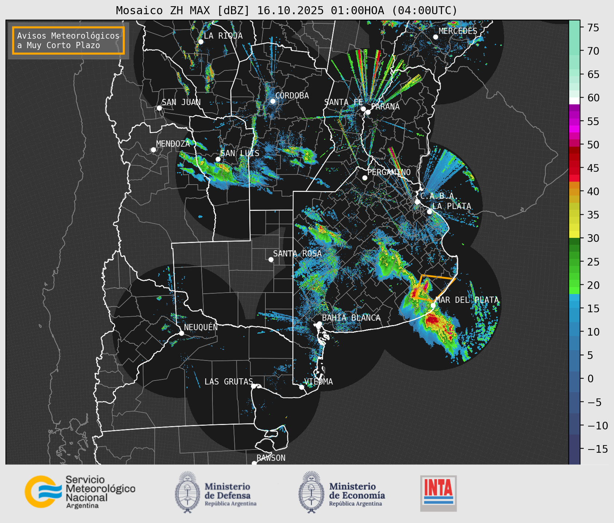The width and height of the screenshot is (614, 523).
Task: Select the PARANA city marker
Action: click(368, 112)
